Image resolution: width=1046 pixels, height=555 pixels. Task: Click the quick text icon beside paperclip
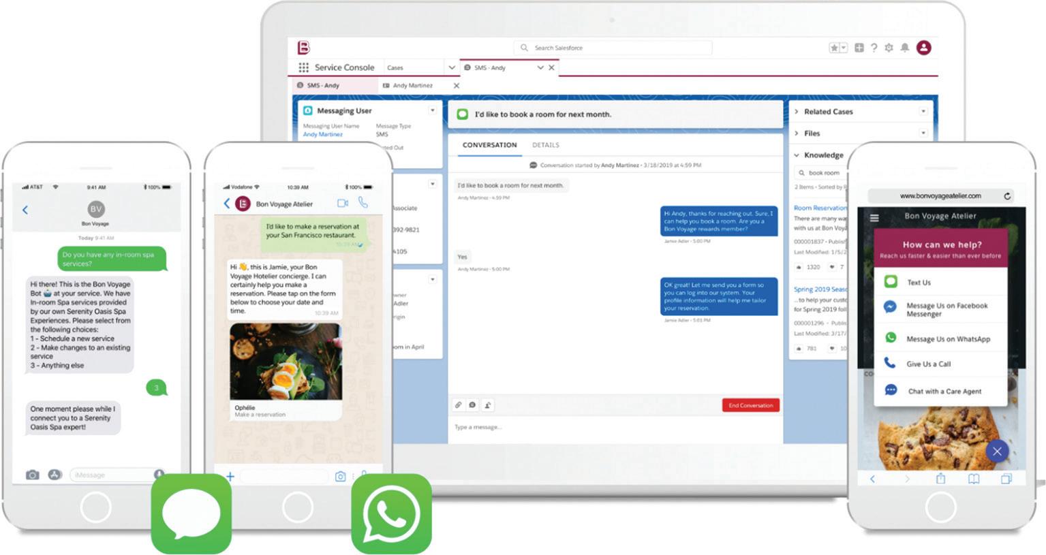pyautogui.click(x=473, y=405)
